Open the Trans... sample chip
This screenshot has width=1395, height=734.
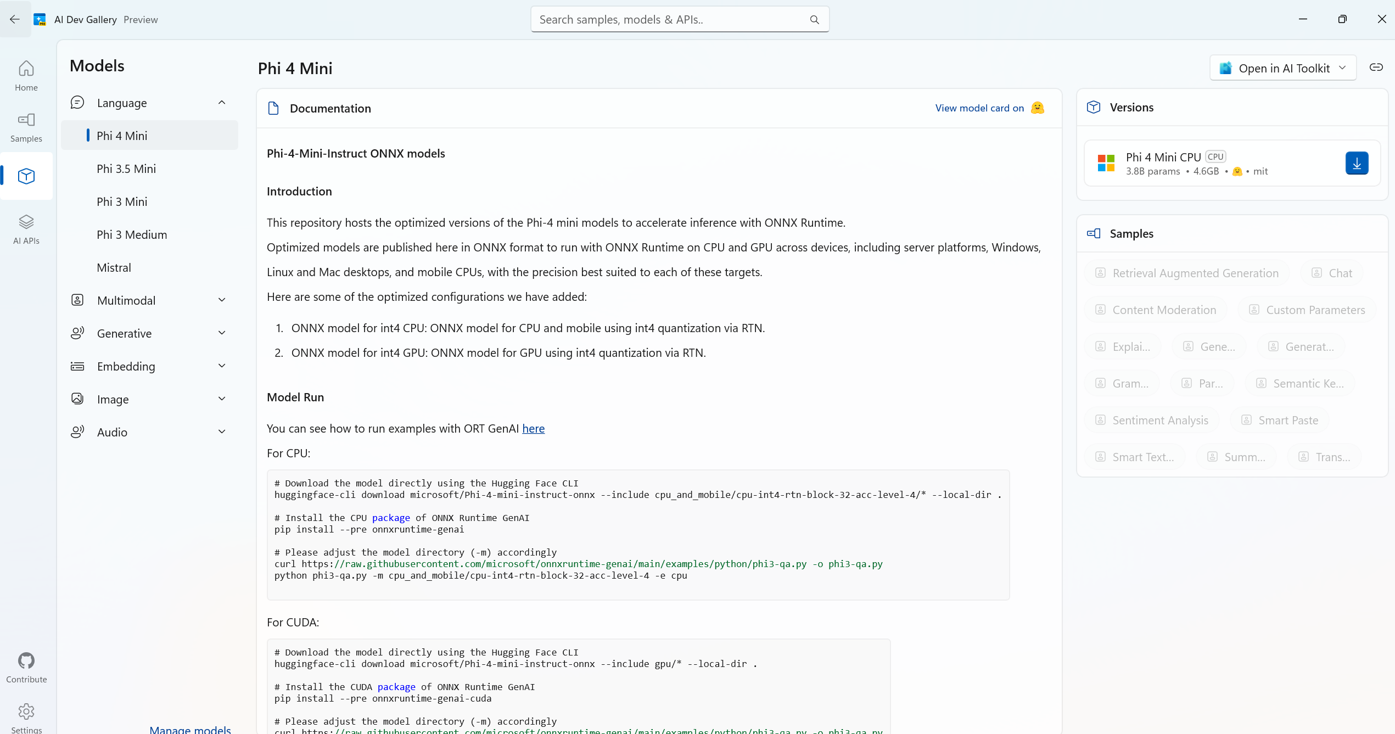click(x=1324, y=457)
